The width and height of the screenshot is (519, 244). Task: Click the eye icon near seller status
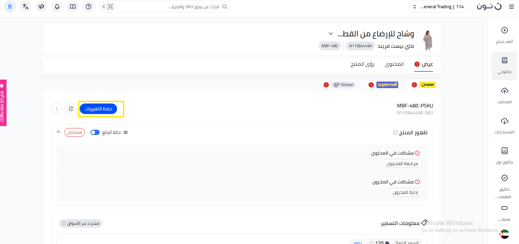[x=126, y=132]
